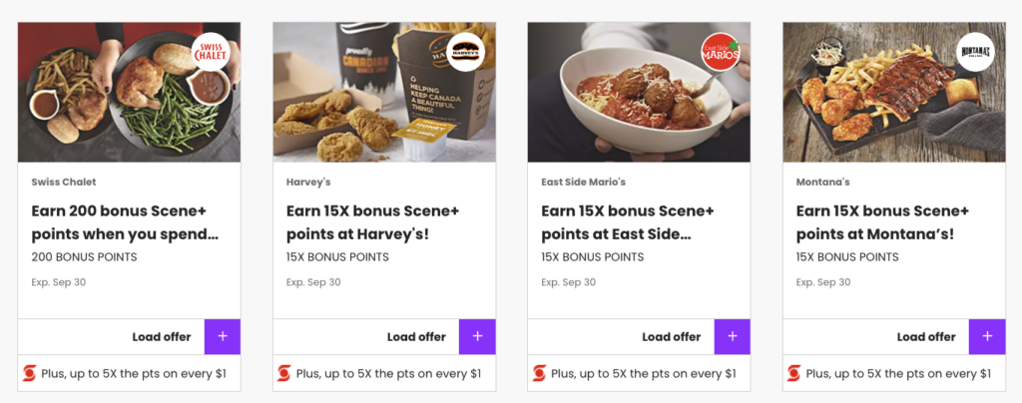This screenshot has height=403, width=1022.
Task: Click the purple plus icon on the Montana's offer
Action: pyautogui.click(x=987, y=336)
